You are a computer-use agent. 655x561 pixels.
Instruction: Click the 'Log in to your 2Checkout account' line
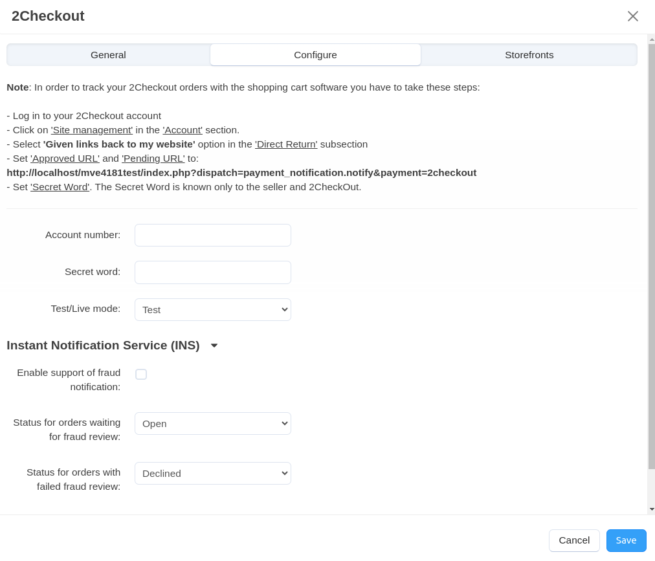[84, 116]
